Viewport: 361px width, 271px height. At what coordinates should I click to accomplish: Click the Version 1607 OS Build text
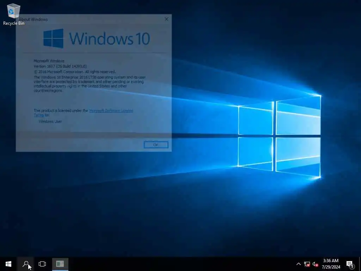click(60, 66)
